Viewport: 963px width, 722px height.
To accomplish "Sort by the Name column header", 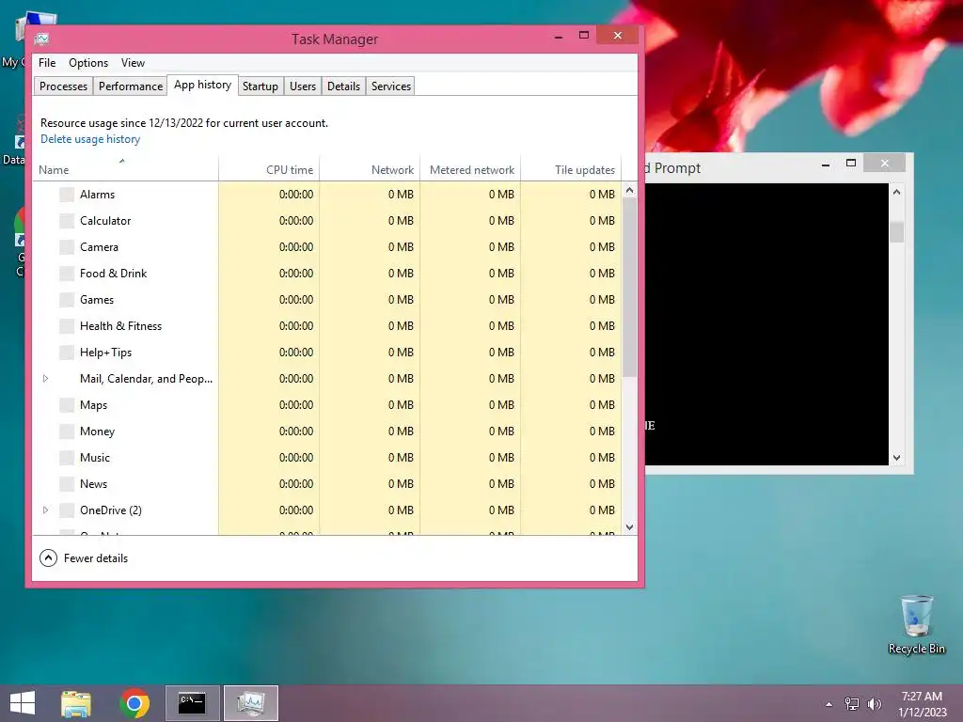I will (x=125, y=169).
